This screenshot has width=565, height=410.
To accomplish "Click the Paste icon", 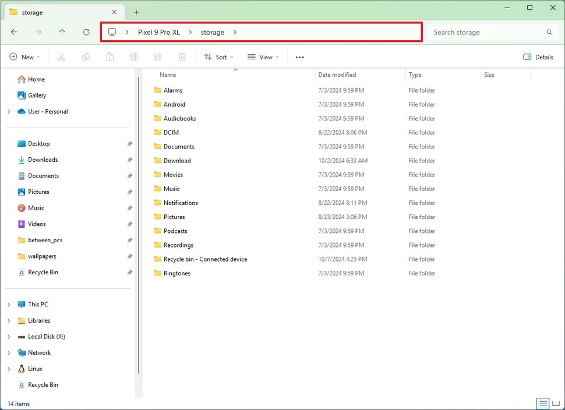I will tap(110, 56).
